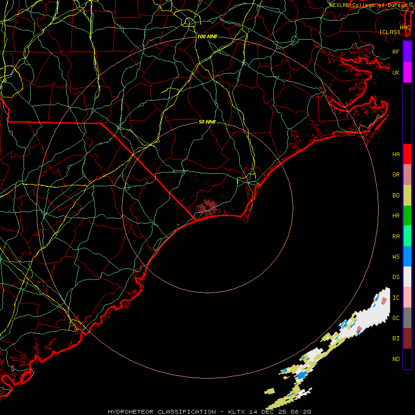Click the "HHC" product code text
The width and height of the screenshot is (415, 415).
(x=405, y=27)
